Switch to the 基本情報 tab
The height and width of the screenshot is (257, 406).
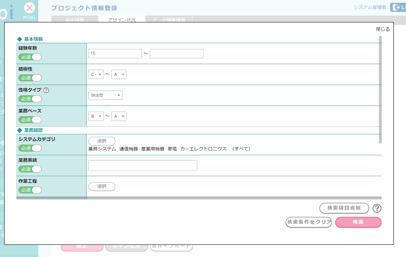pos(75,20)
